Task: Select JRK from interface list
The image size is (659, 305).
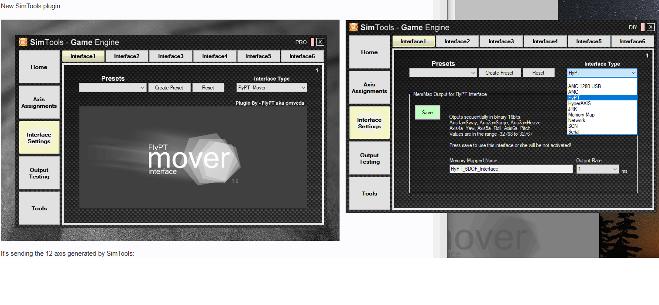Action: click(602, 109)
